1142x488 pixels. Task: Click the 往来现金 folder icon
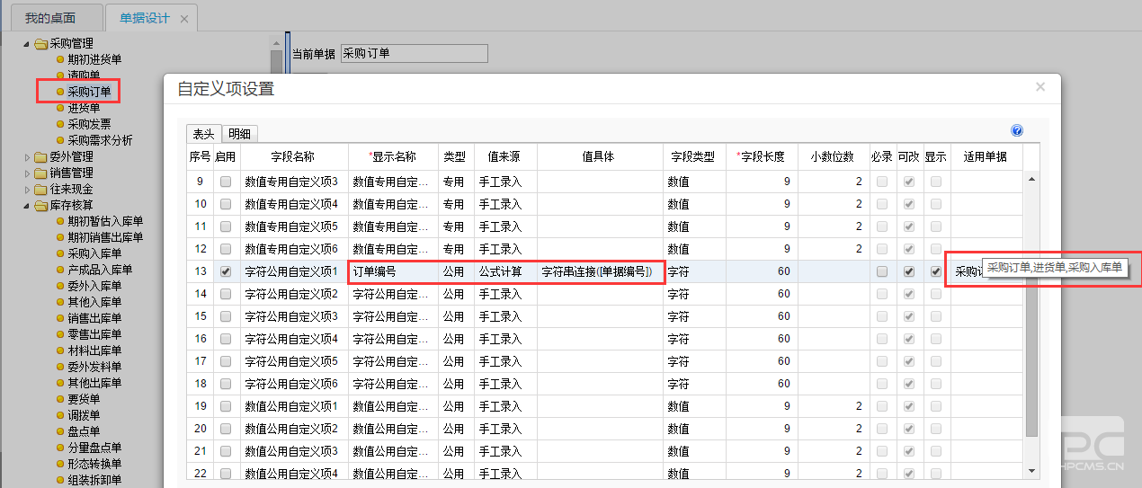(x=40, y=189)
